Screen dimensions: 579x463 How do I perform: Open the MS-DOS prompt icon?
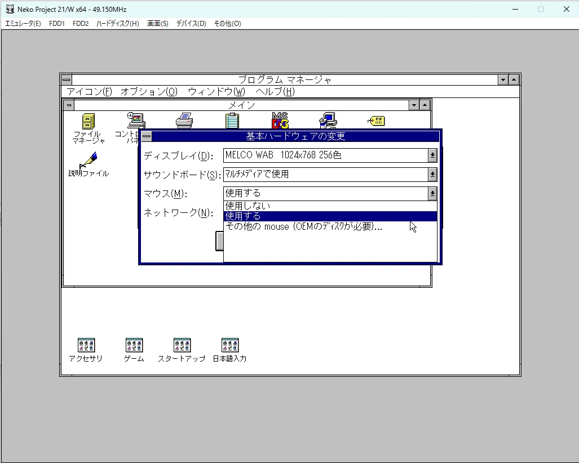(280, 121)
